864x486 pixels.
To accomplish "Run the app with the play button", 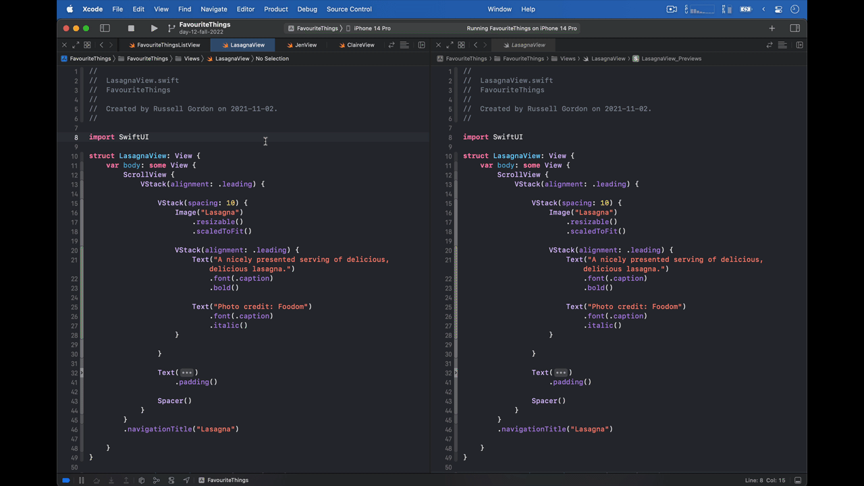I will point(154,28).
